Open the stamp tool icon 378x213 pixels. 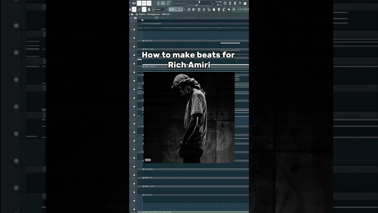[149, 9]
